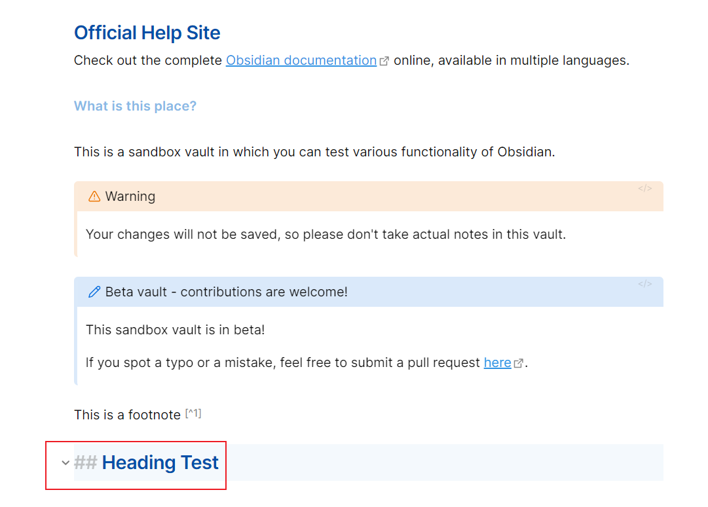Place the cursor in the "Heading Test" text
The height and width of the screenshot is (507, 708).
click(x=160, y=463)
